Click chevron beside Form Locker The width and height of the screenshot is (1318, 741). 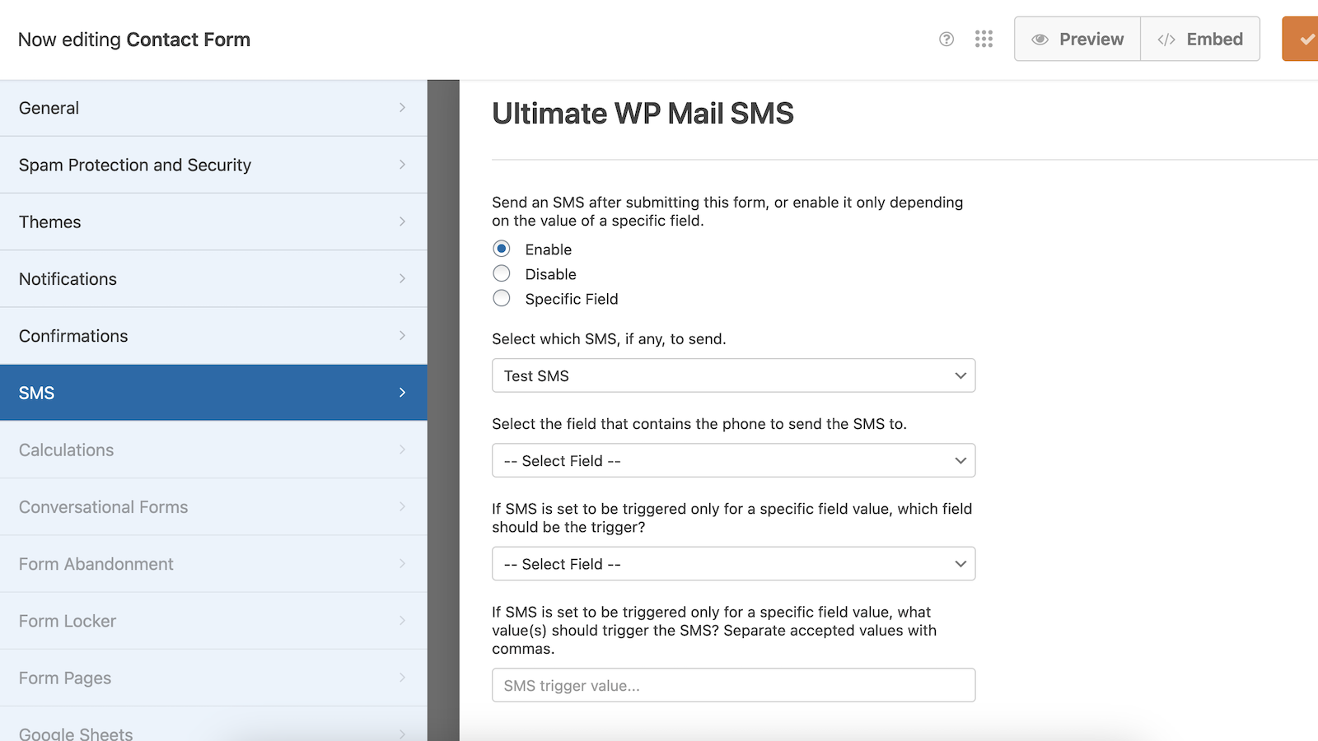click(402, 620)
